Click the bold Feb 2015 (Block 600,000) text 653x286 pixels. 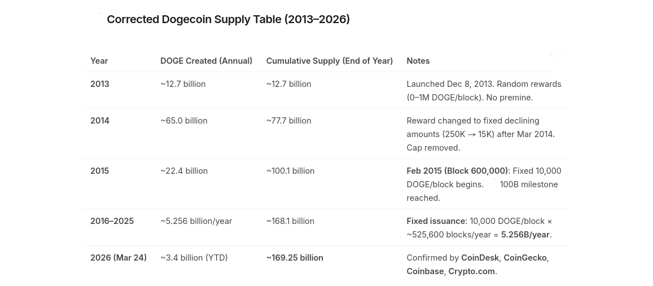coord(457,171)
